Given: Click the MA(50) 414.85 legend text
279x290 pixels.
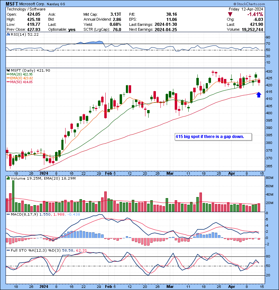Looking at the screenshot, I should pyautogui.click(x=21, y=82).
